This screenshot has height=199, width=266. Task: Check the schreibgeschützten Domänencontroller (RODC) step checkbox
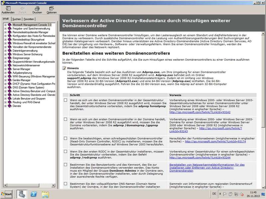(66, 138)
